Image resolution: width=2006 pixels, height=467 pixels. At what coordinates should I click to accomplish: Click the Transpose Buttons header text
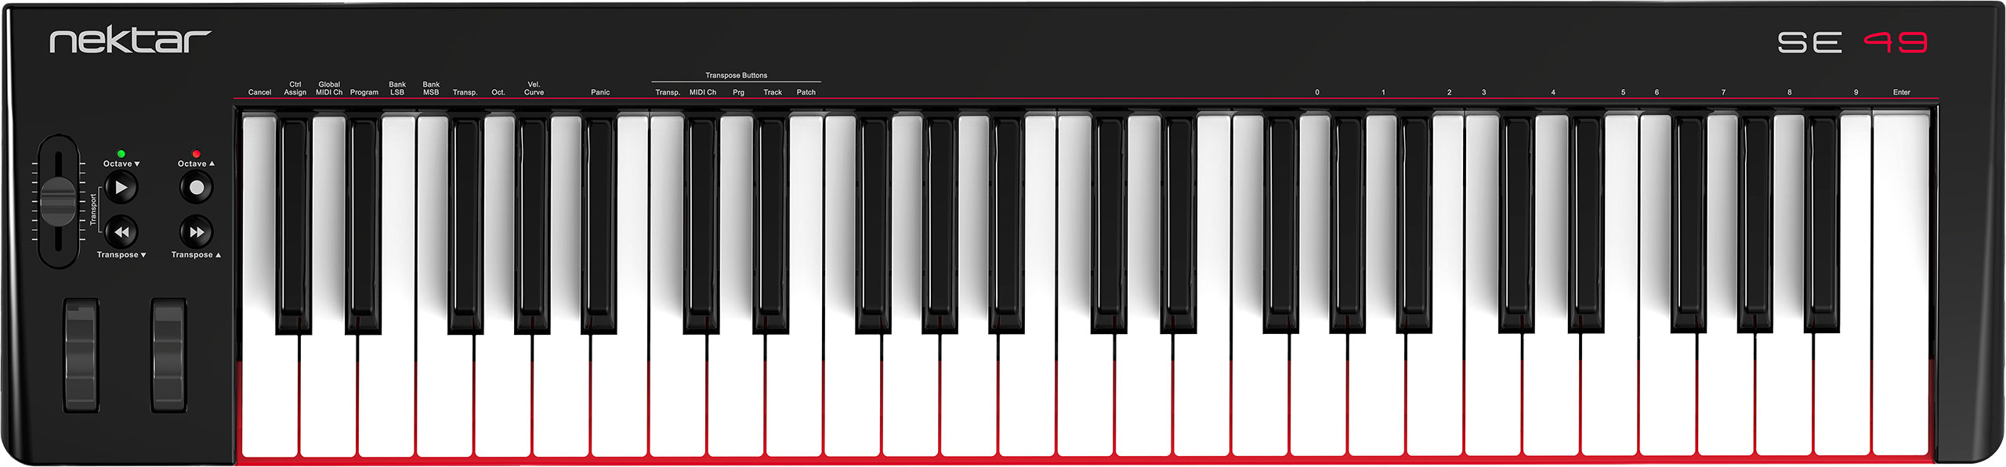(736, 75)
